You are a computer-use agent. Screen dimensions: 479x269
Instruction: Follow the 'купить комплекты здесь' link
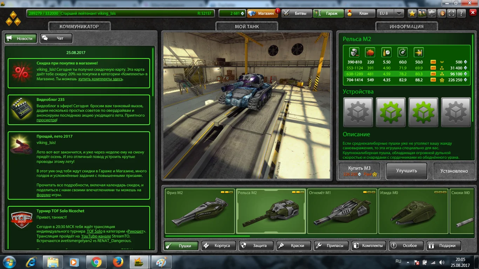click(x=101, y=79)
